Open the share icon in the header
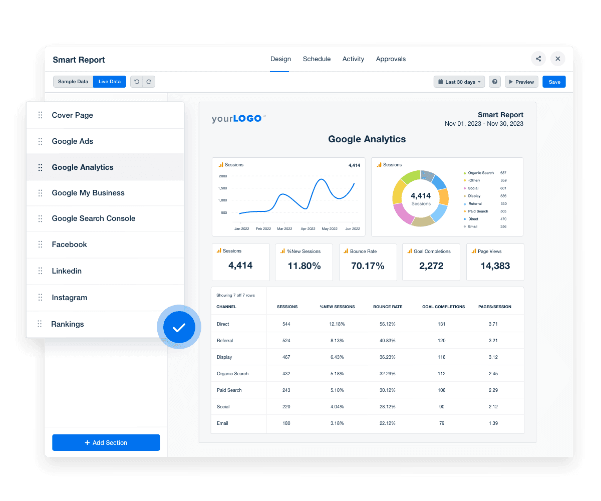The height and width of the screenshot is (501, 601). pos(538,59)
